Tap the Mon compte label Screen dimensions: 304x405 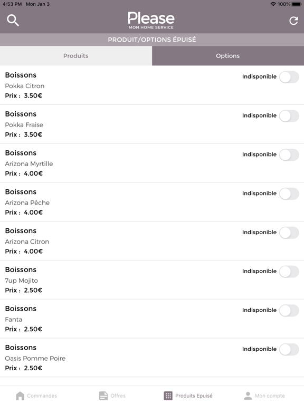(270, 396)
